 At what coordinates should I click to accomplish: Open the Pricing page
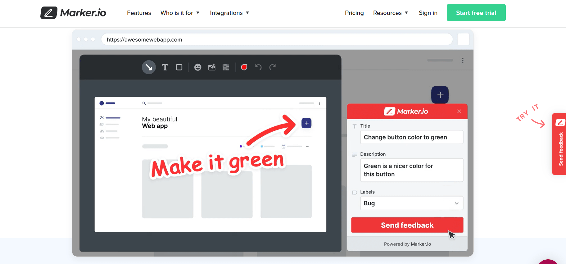354,13
